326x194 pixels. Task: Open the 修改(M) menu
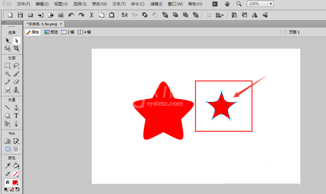(100, 4)
